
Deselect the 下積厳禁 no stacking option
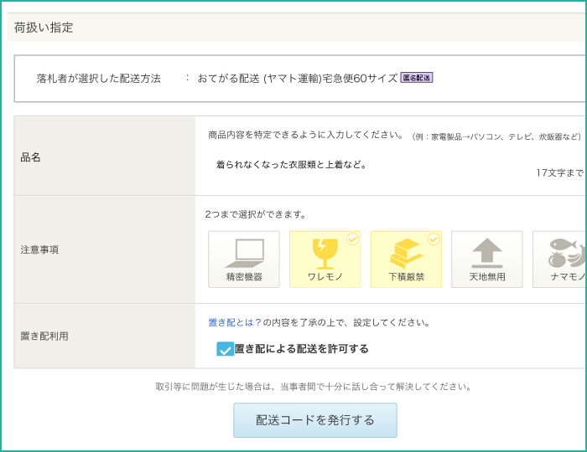tap(406, 259)
